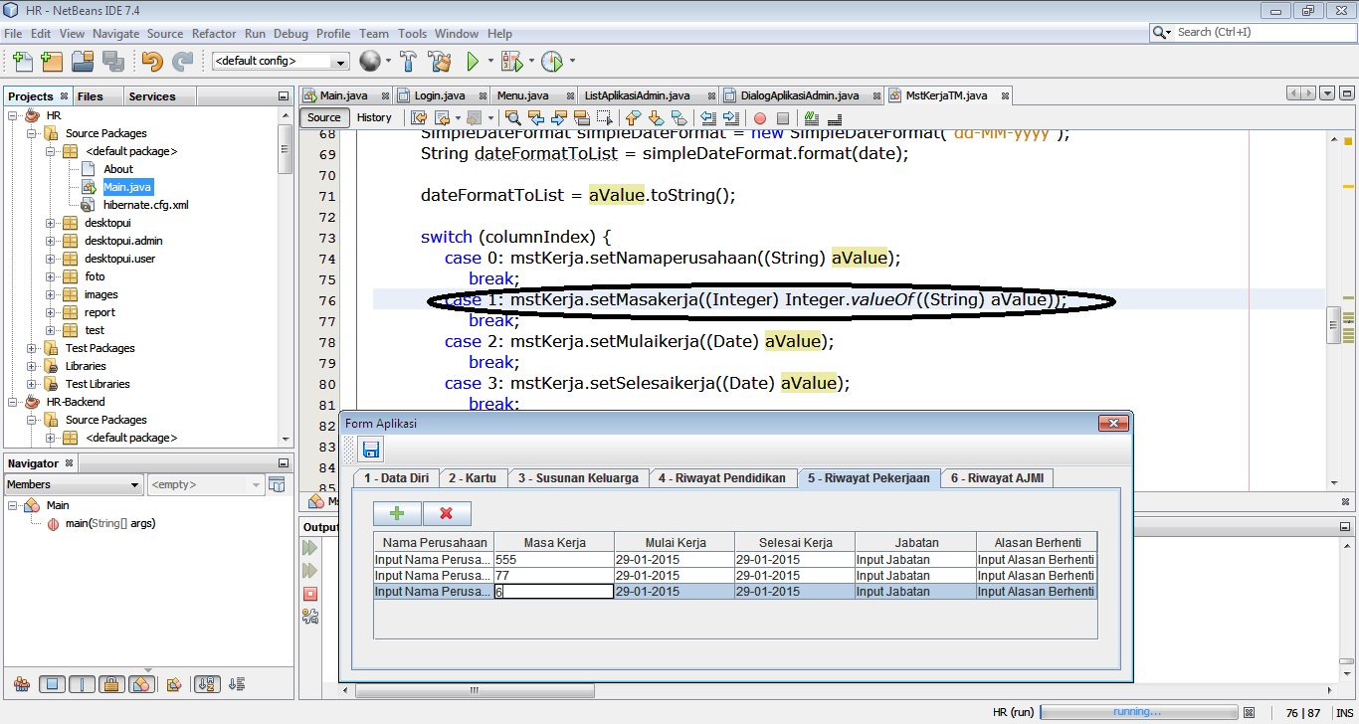Add a new row with the green plus icon
The width and height of the screenshot is (1359, 724).
(x=397, y=513)
